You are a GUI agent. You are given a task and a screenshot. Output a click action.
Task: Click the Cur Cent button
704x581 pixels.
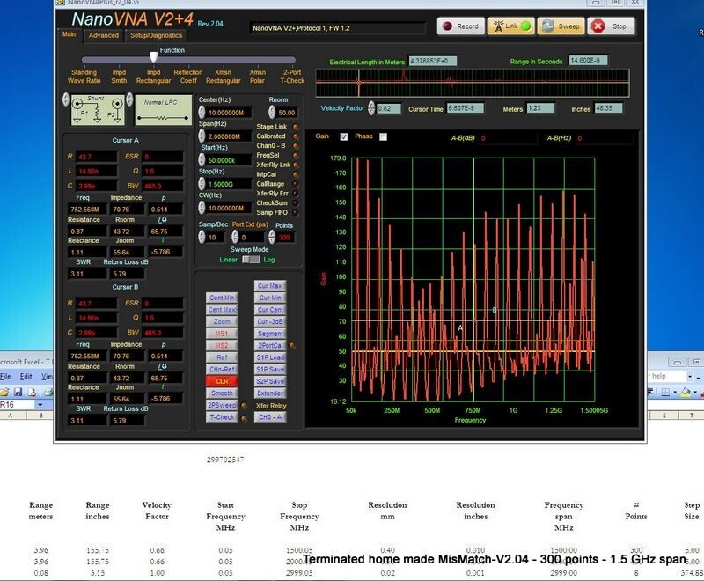click(x=270, y=310)
